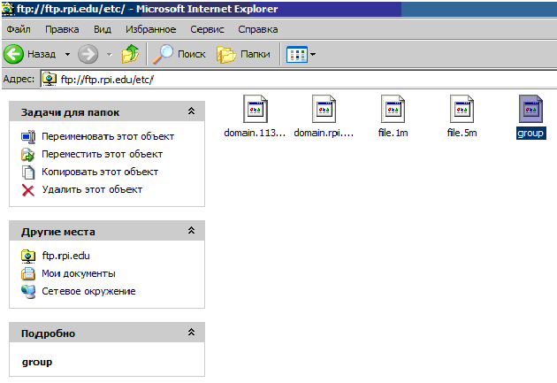Image resolution: width=557 pixels, height=383 pixels.
Task: Click the selected group file name
Action: point(530,134)
